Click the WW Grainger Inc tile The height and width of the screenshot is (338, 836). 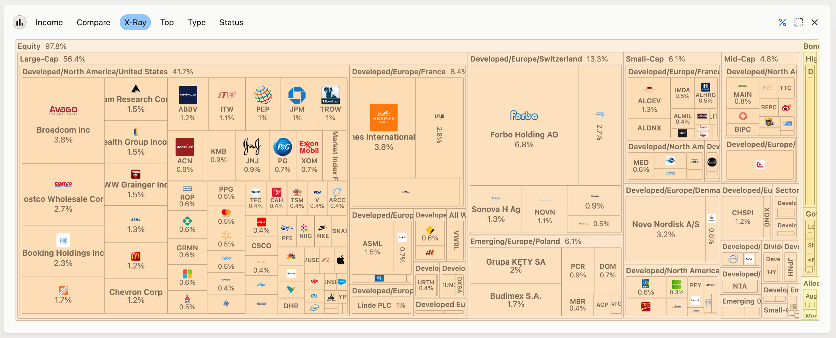pos(136,184)
